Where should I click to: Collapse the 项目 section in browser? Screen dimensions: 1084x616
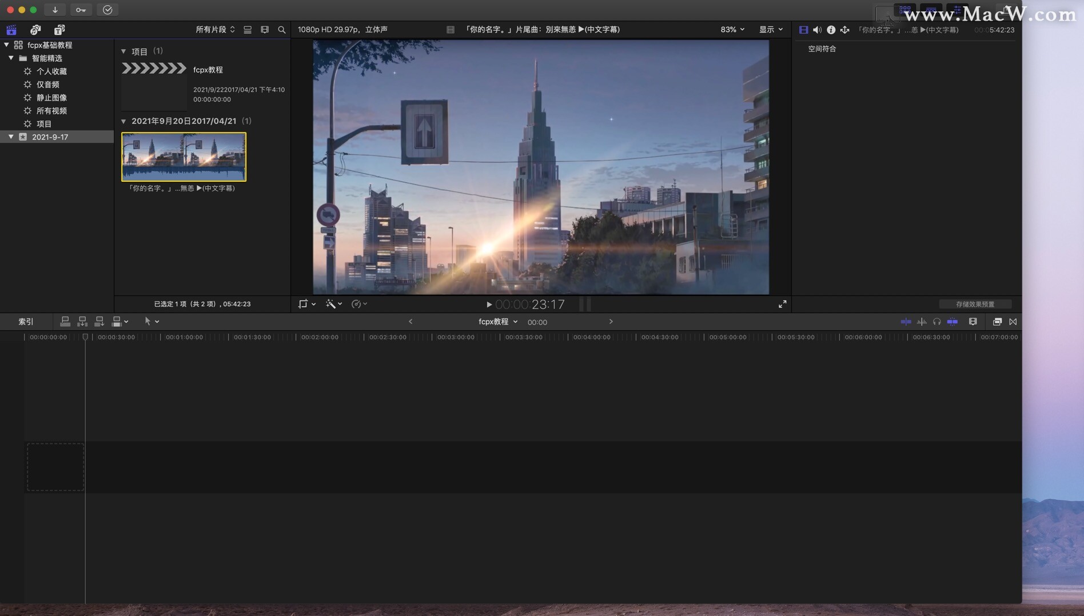(123, 51)
